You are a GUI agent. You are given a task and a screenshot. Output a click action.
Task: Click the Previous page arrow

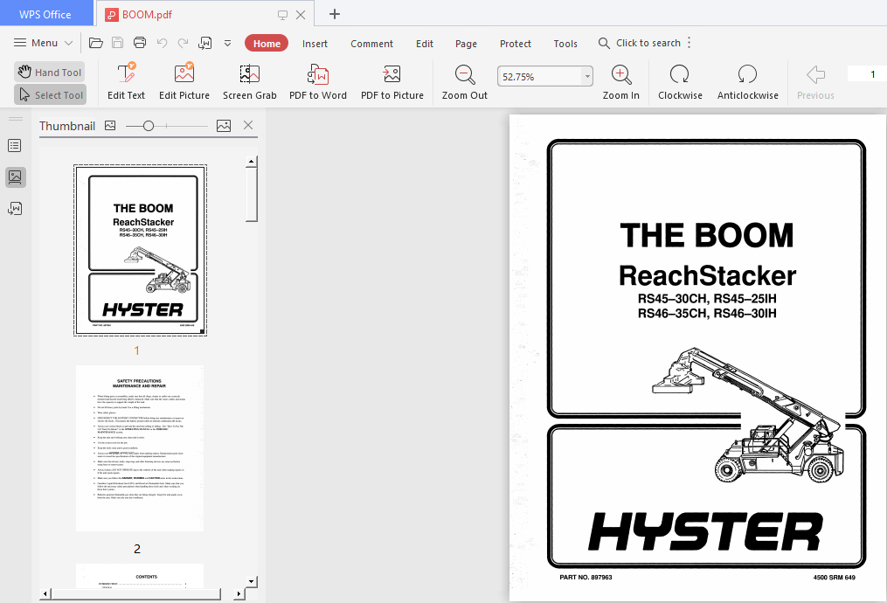(815, 81)
